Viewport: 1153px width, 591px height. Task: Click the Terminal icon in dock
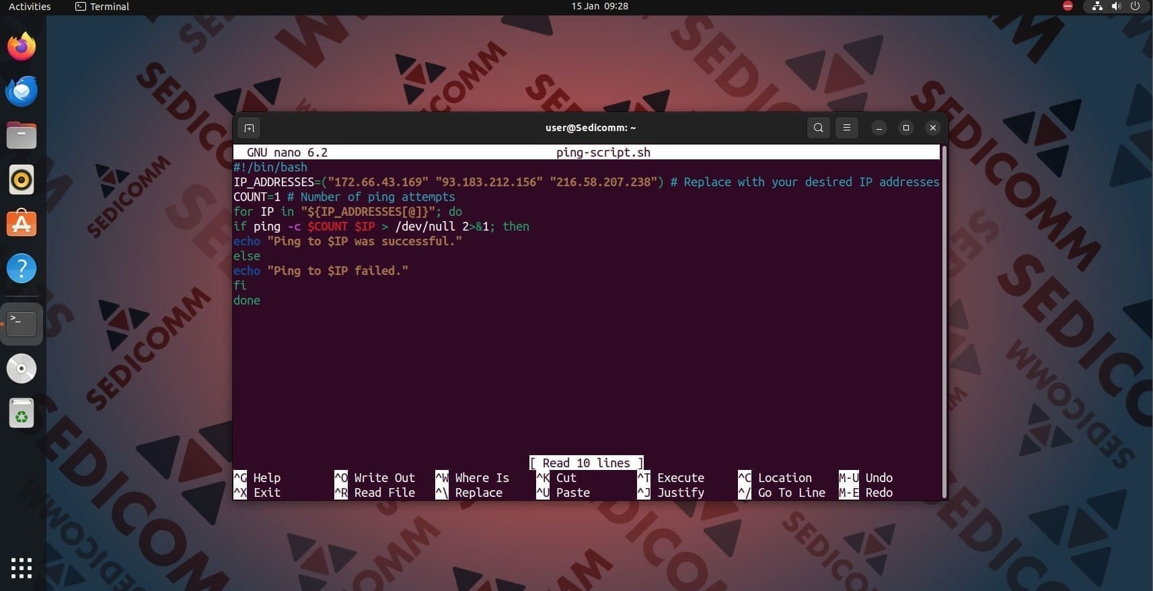22,323
